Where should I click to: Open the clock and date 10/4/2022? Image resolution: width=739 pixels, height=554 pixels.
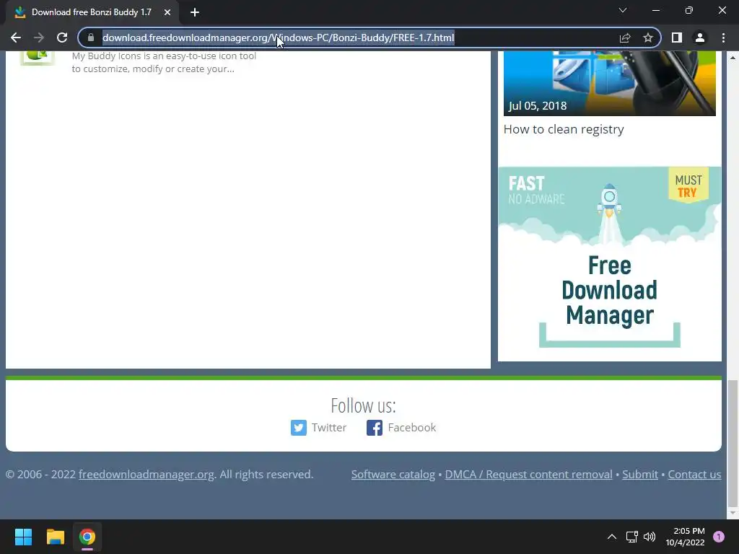(686, 537)
